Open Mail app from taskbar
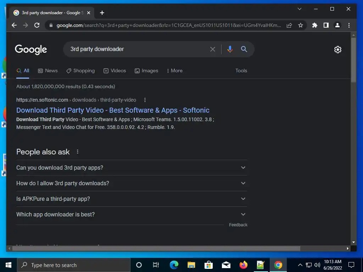Screen dimensions: 363x272 (226, 265)
